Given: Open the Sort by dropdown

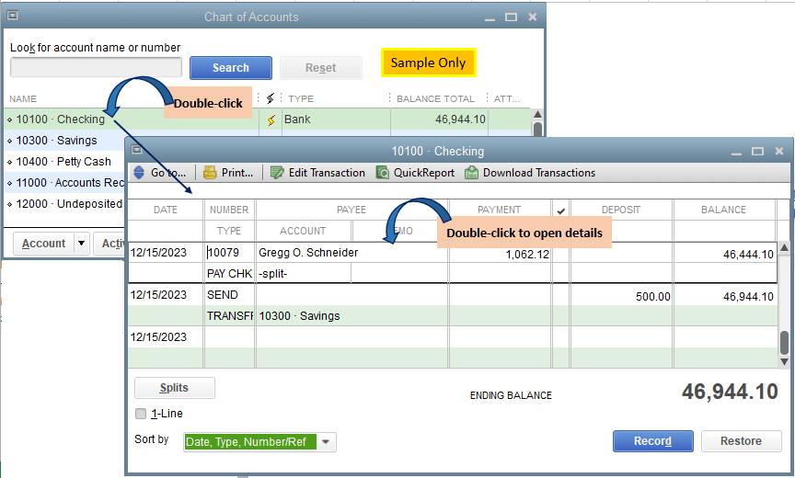Looking at the screenshot, I should [x=326, y=442].
